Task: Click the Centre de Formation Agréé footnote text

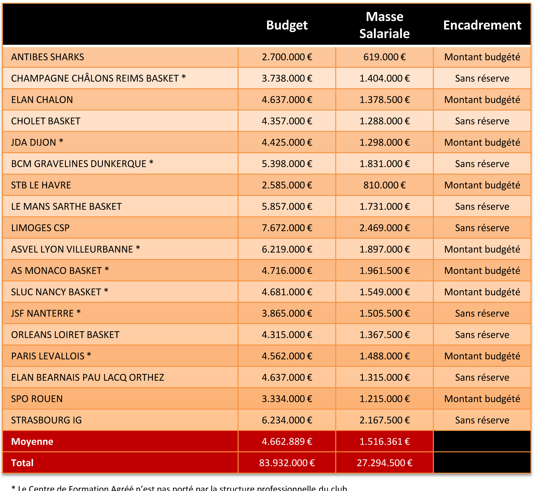Action: (180, 488)
